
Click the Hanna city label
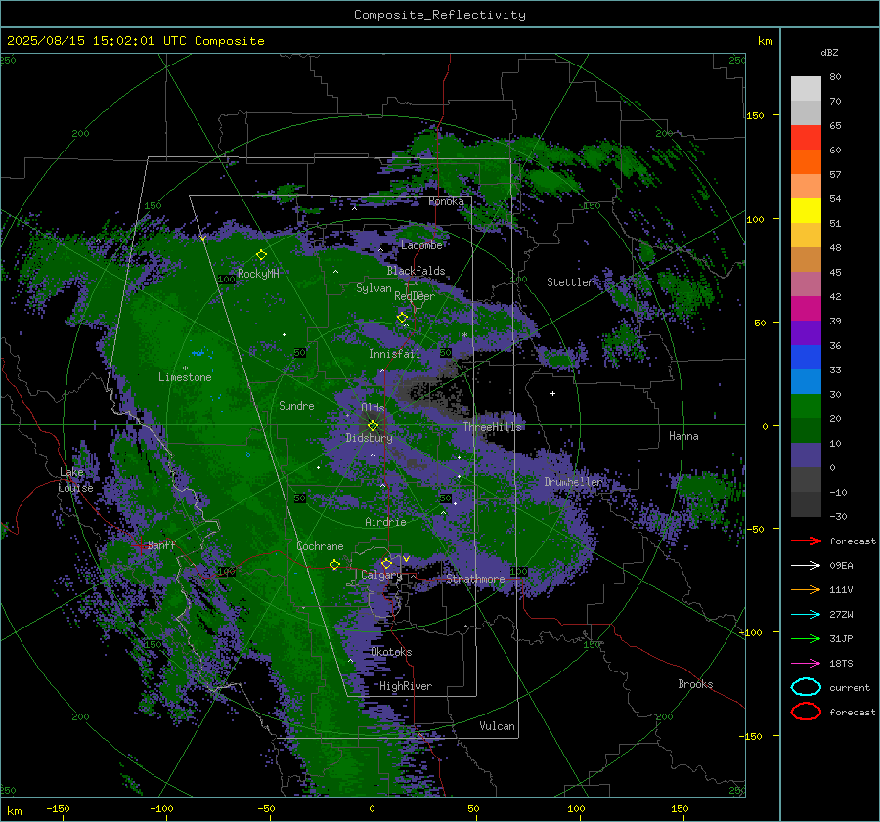(683, 436)
